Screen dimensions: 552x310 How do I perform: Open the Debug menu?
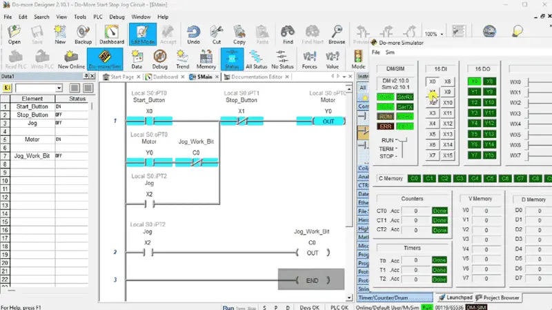click(117, 17)
